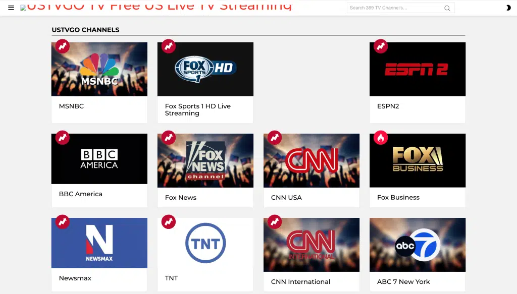This screenshot has height=294, width=517.
Task: Click the fire badge on Fox Business thumbnail
Action: tap(380, 137)
